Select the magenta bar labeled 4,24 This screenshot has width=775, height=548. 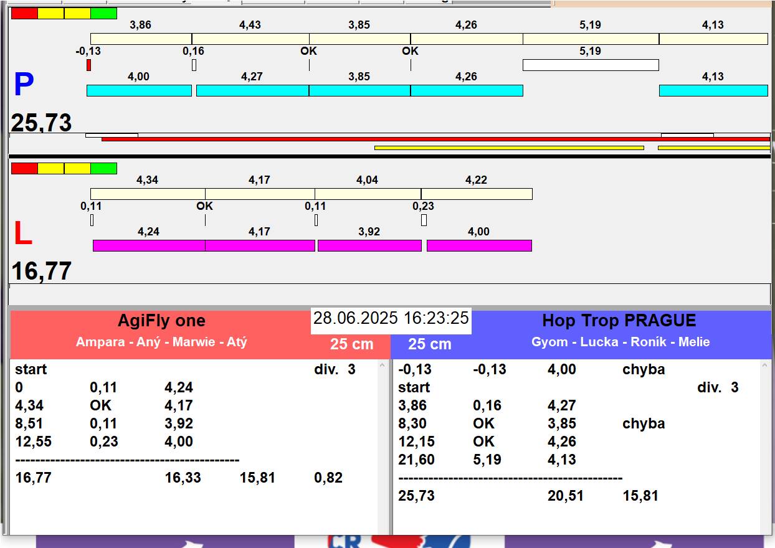(149, 245)
